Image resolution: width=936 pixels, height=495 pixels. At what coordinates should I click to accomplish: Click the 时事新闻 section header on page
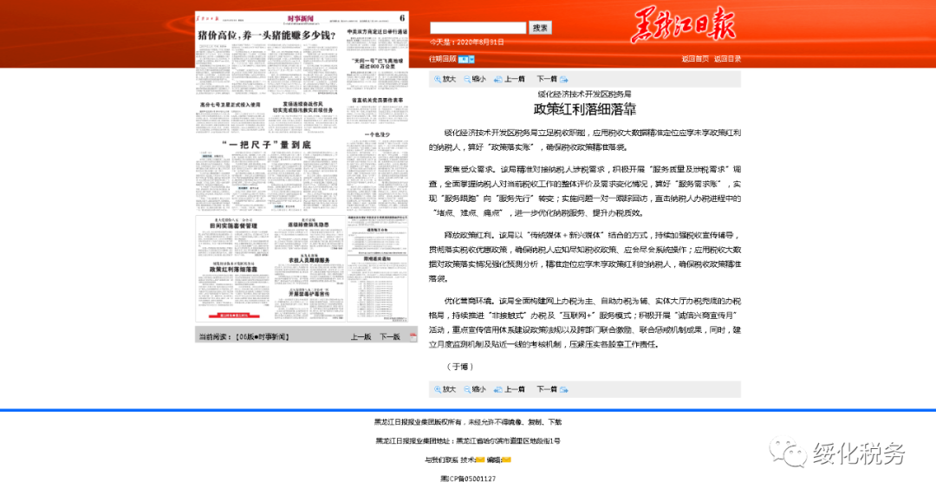click(300, 18)
